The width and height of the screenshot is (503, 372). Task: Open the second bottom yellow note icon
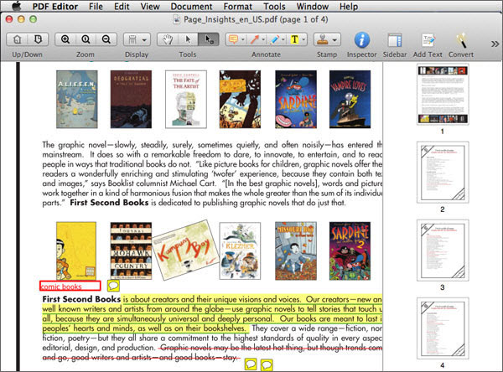[x=267, y=364]
